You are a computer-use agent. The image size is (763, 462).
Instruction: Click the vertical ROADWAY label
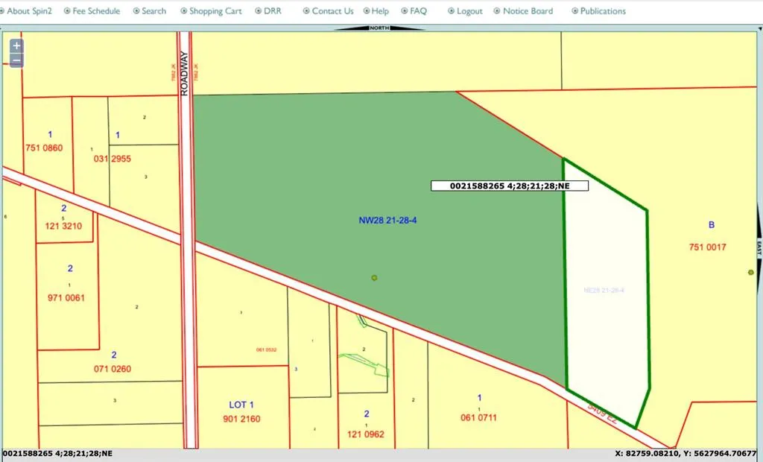(x=184, y=74)
